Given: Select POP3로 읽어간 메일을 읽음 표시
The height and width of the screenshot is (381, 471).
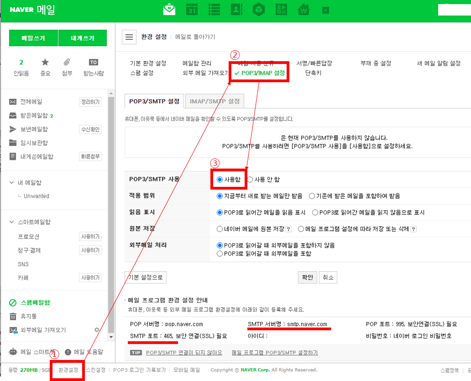Looking at the screenshot, I should [220, 212].
